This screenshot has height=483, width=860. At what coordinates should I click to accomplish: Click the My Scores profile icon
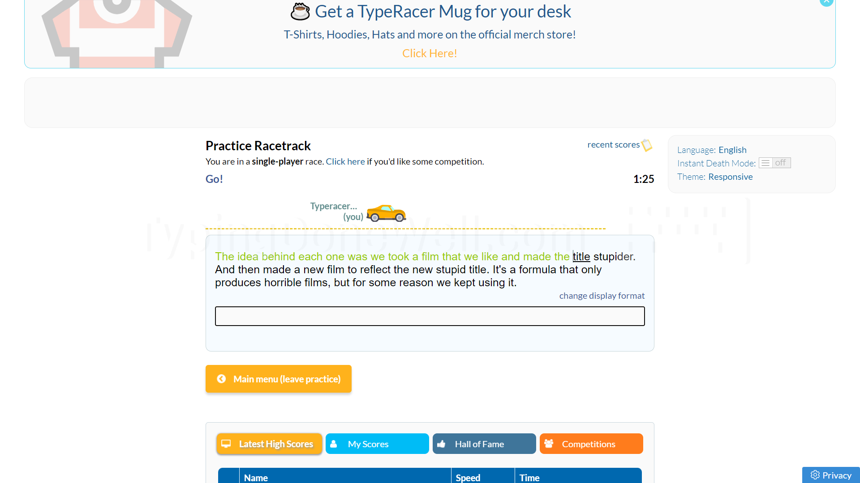click(x=335, y=444)
